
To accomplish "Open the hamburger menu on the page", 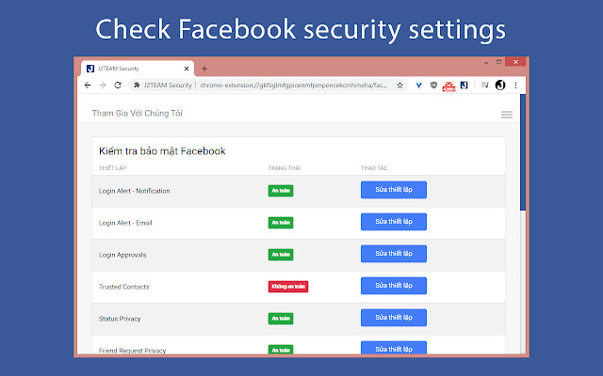I will click(507, 115).
